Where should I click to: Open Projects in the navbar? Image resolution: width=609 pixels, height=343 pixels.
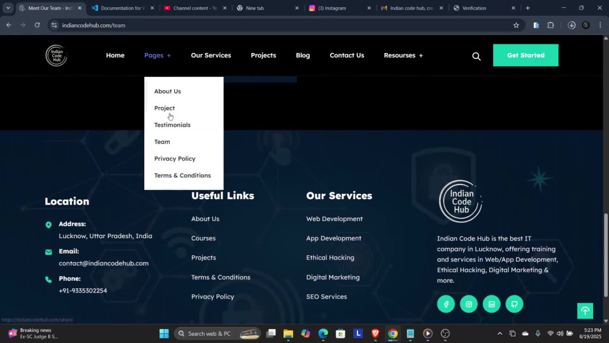[263, 55]
